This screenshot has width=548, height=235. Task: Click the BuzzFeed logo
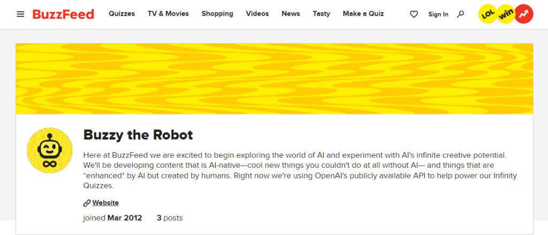(63, 14)
